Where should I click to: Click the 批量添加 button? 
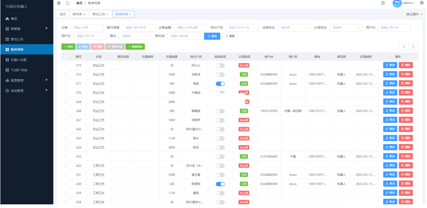click(135, 47)
